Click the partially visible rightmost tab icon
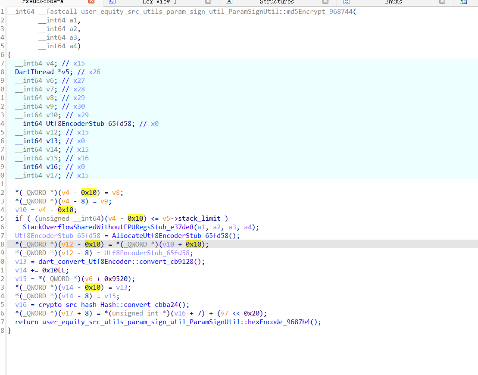Image resolution: width=478 pixels, height=375 pixels. (463, 2)
